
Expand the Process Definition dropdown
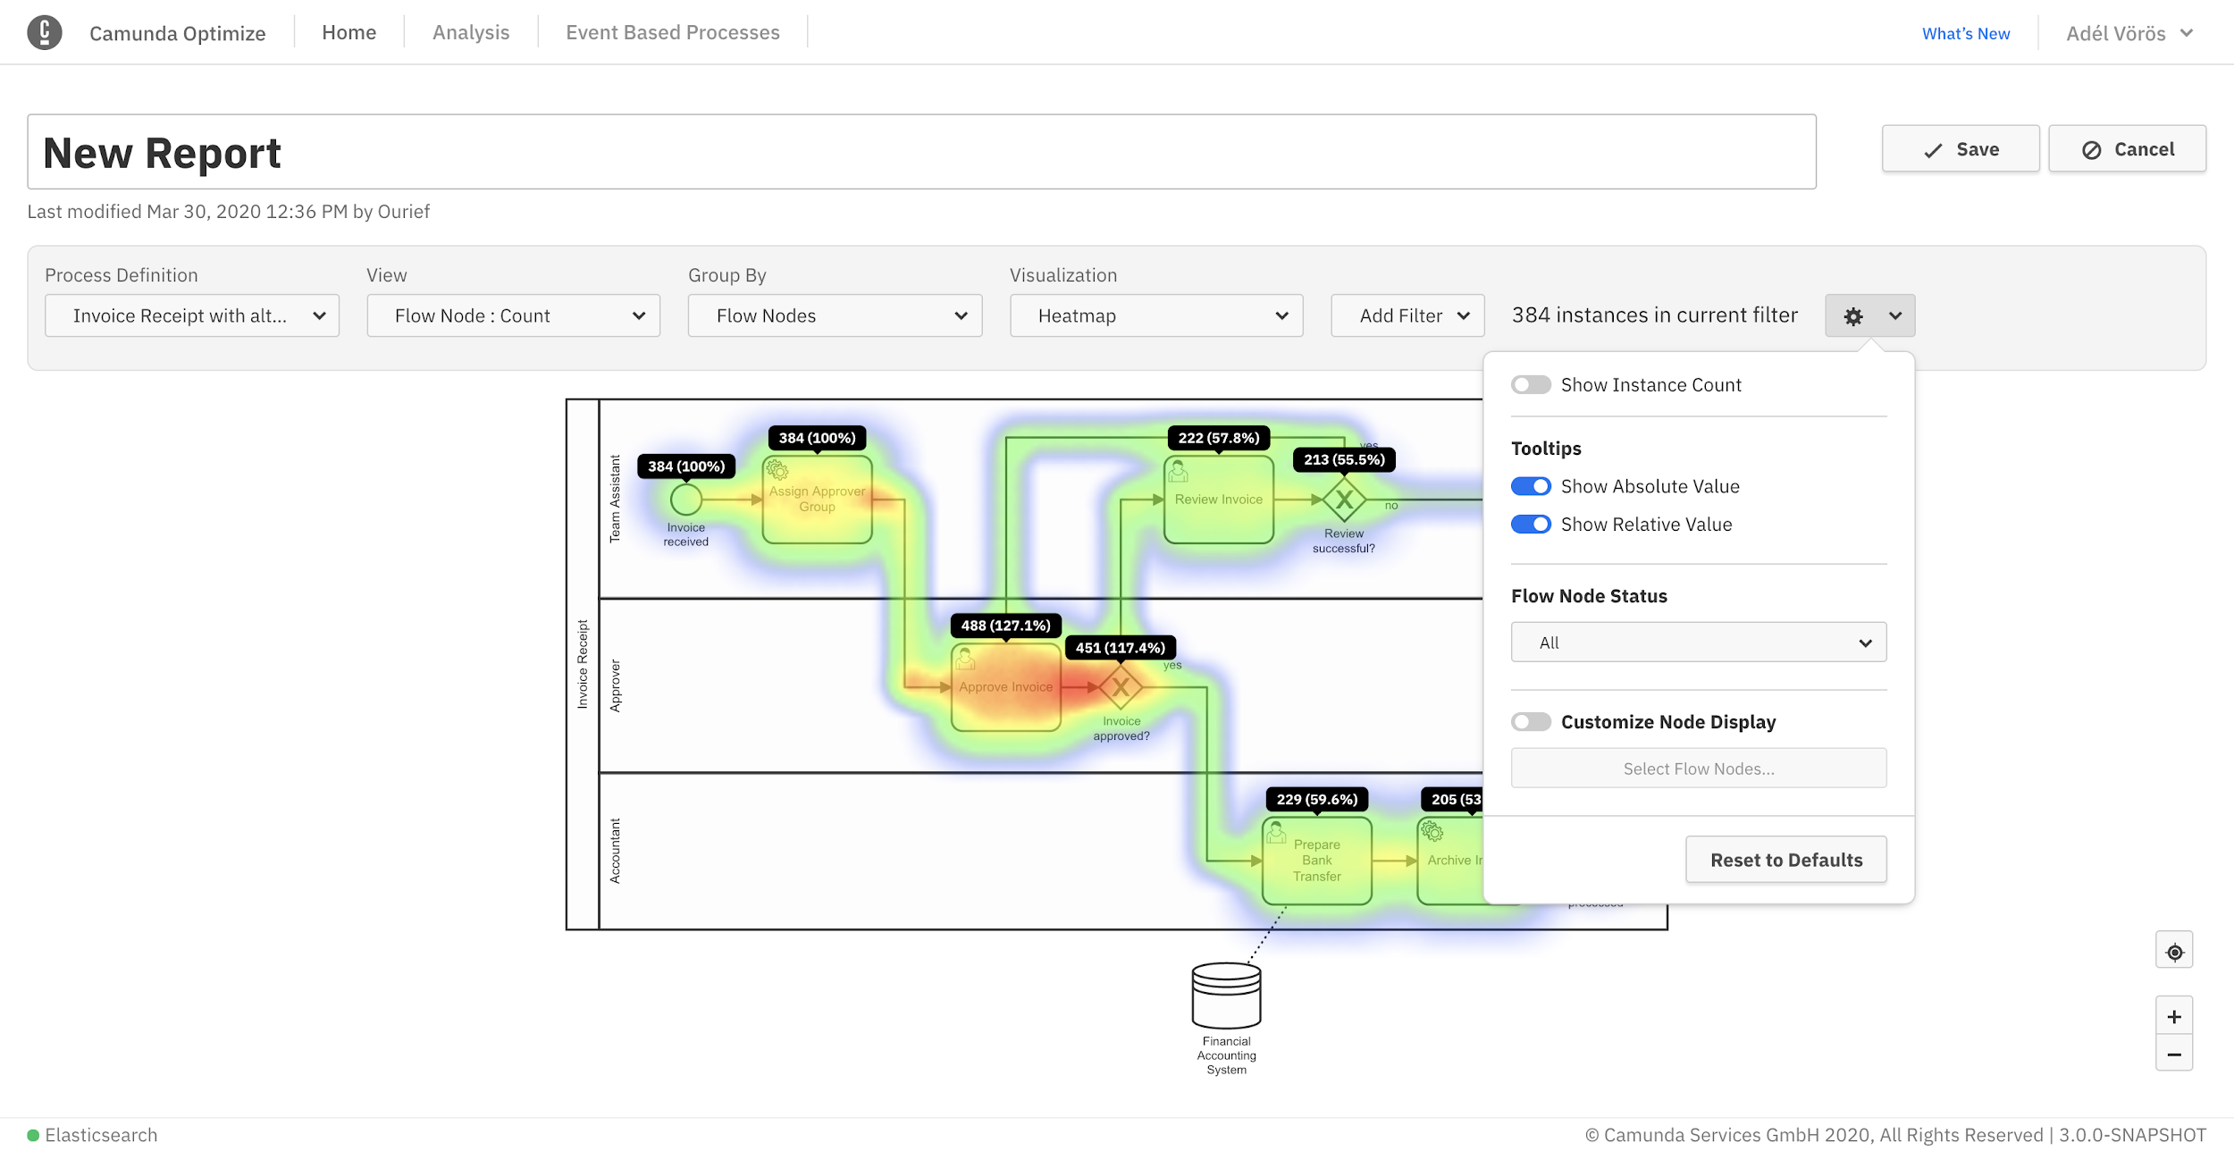click(x=192, y=315)
